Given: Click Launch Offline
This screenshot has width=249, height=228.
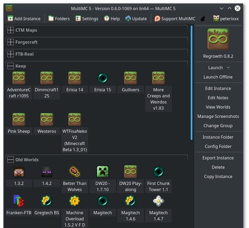Looking at the screenshot, I should (218, 77).
